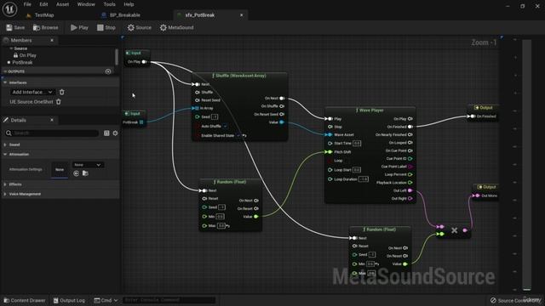545x306 pixels.
Task: Click Wave Player Out Left pin
Action: coord(410,190)
